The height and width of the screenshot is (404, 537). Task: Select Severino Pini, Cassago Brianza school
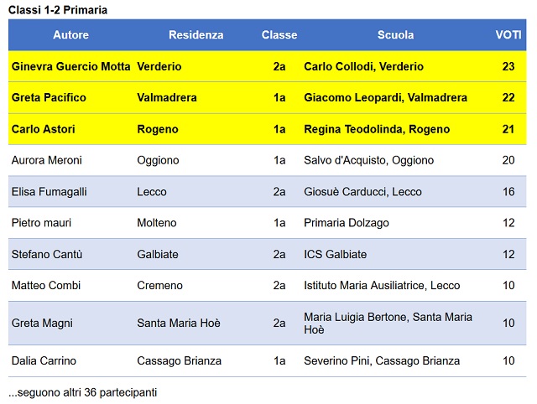coord(382,361)
